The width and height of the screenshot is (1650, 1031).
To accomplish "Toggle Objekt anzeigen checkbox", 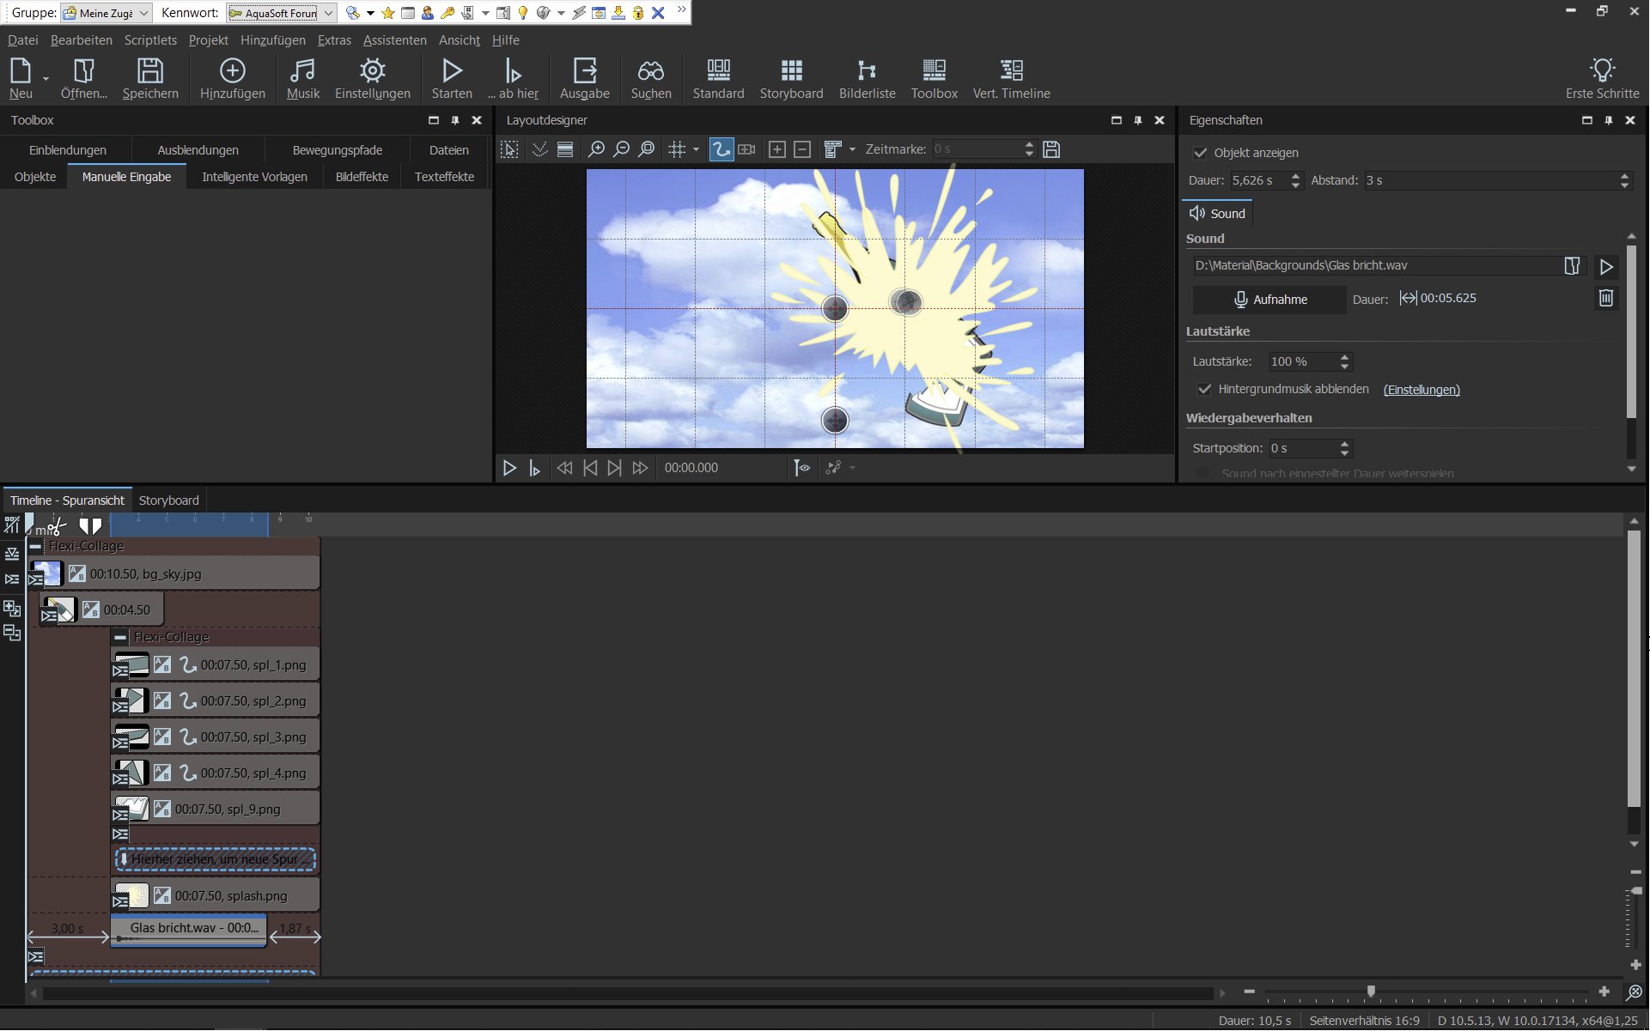I will [x=1200, y=153].
